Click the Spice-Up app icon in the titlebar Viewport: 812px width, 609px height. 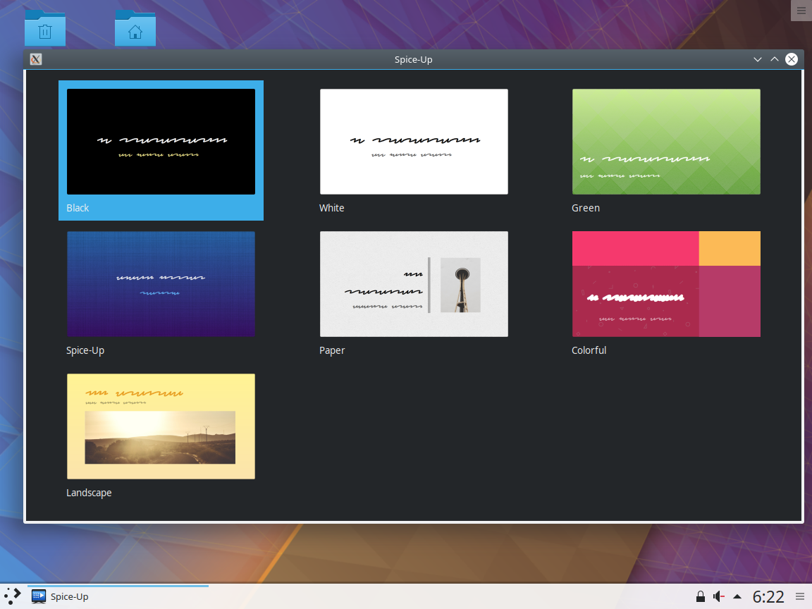pos(35,59)
